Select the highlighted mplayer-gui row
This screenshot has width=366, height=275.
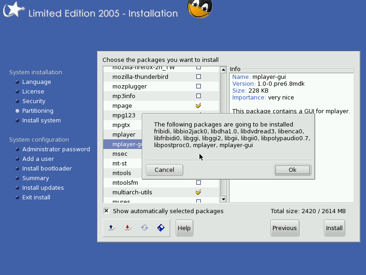(123, 144)
